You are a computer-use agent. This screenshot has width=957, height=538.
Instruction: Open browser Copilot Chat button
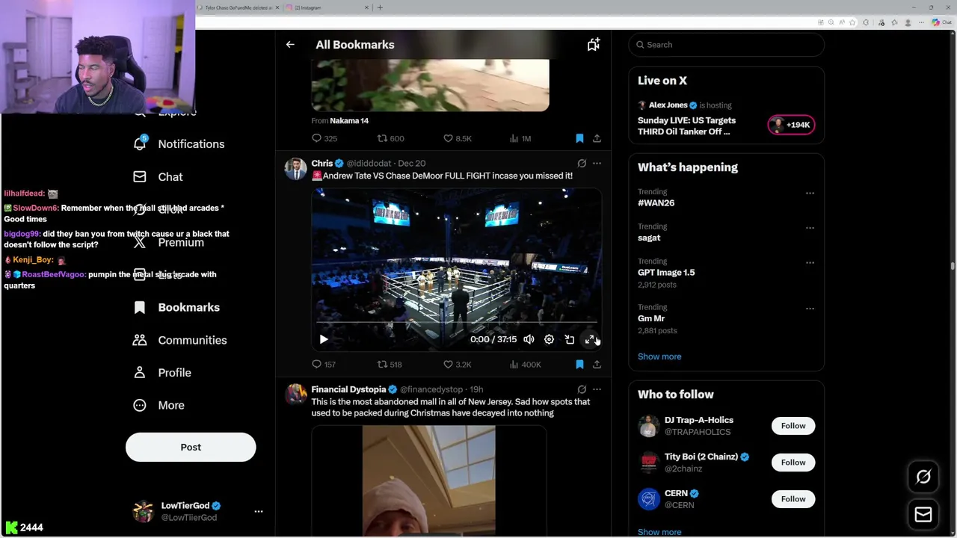941,22
